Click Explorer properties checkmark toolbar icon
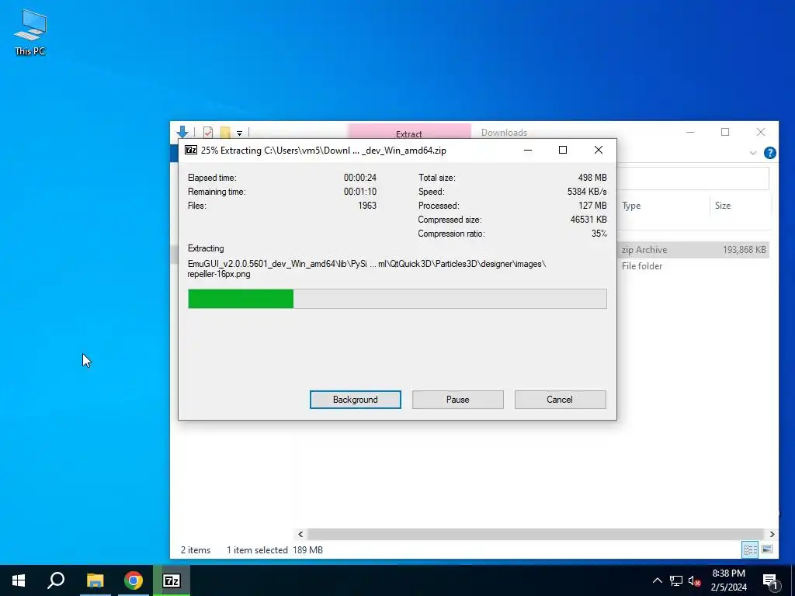Viewport: 795px width, 596px height. 208,132
